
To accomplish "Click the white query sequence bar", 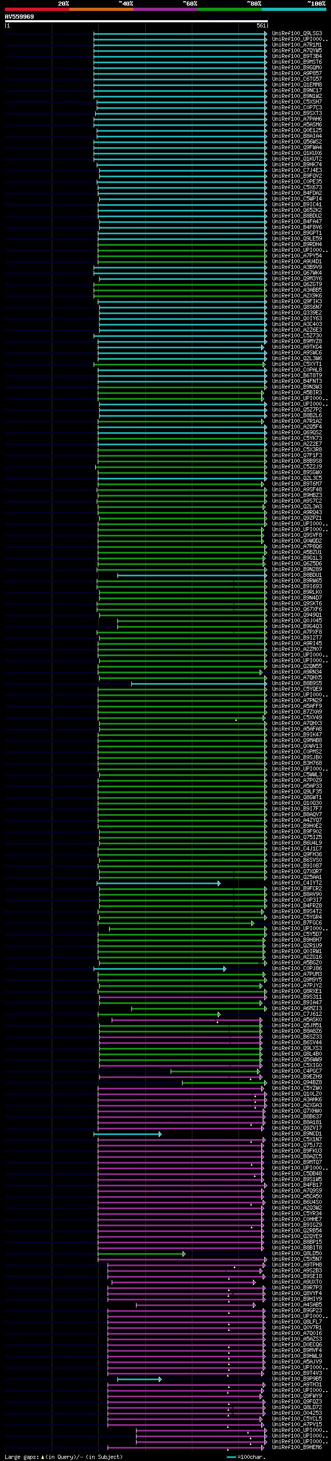I will coord(137,21).
